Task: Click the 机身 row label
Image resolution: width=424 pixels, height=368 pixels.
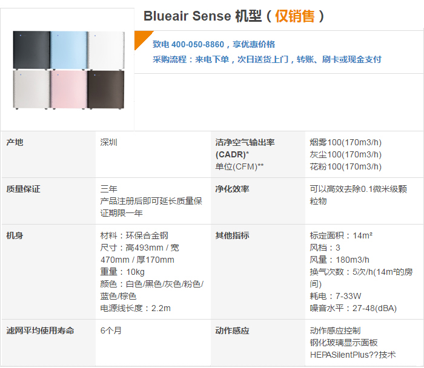Action: coord(15,235)
